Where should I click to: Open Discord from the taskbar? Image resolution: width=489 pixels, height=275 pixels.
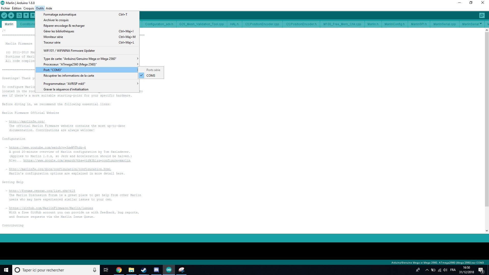coord(156,270)
